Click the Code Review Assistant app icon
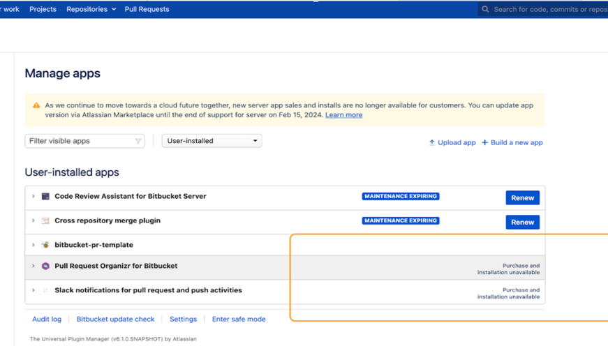Viewport: 608px width, 346px height. [45, 197]
